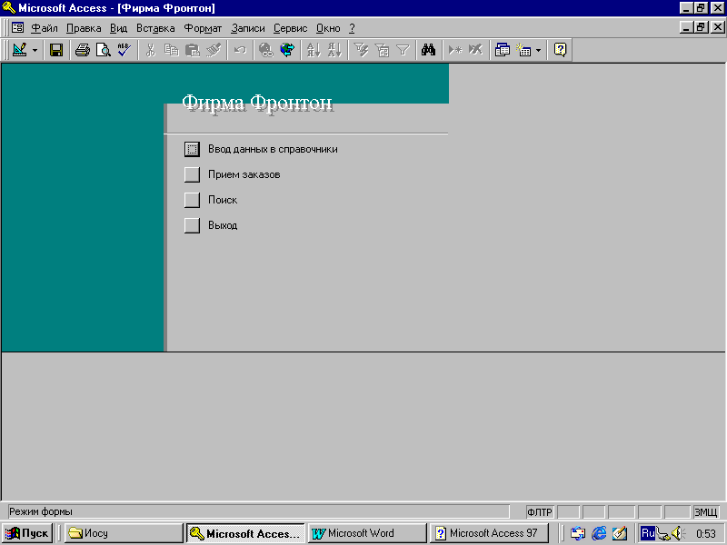The image size is (727, 545).
Task: Select the Format Painter brush icon
Action: (x=214, y=50)
